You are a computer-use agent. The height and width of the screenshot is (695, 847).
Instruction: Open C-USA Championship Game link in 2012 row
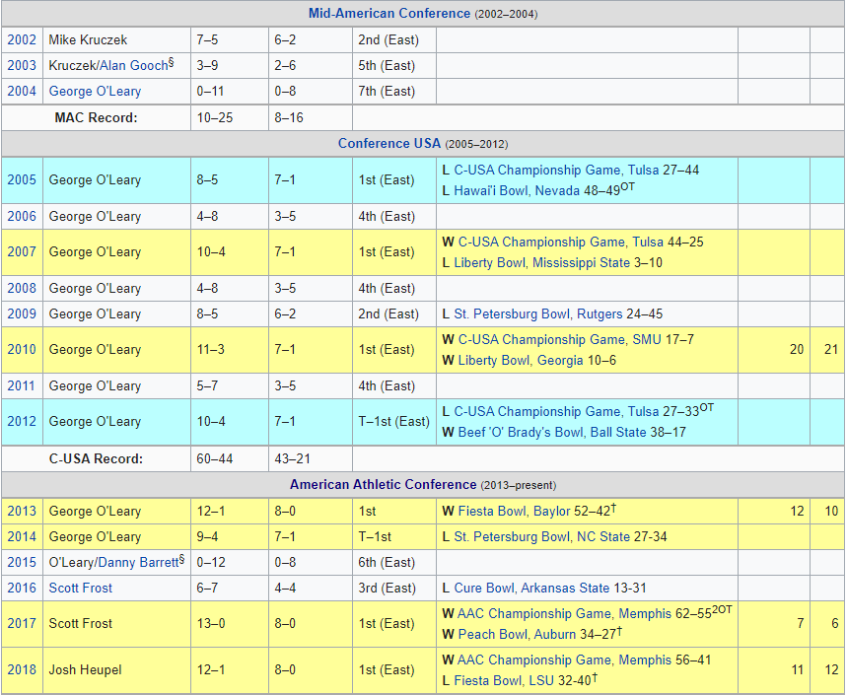[x=537, y=411]
